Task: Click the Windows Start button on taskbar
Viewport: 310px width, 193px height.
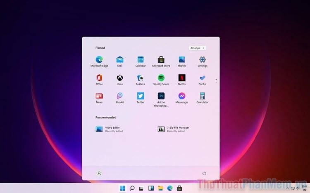Action: click(123, 188)
